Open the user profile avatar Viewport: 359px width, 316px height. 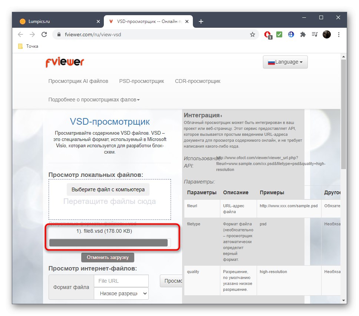click(x=327, y=34)
